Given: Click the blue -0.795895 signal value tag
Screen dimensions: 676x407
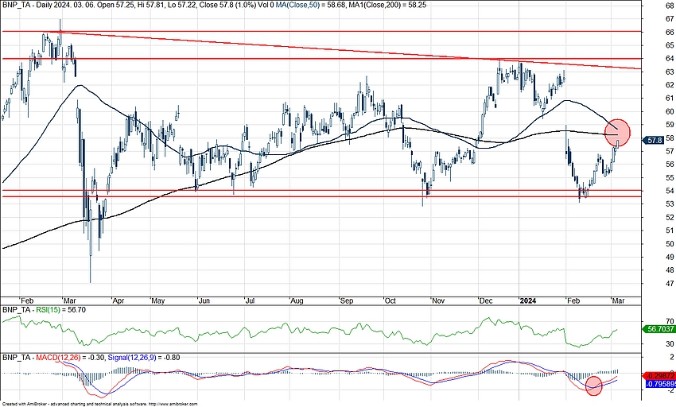Looking at the screenshot, I should (x=660, y=384).
